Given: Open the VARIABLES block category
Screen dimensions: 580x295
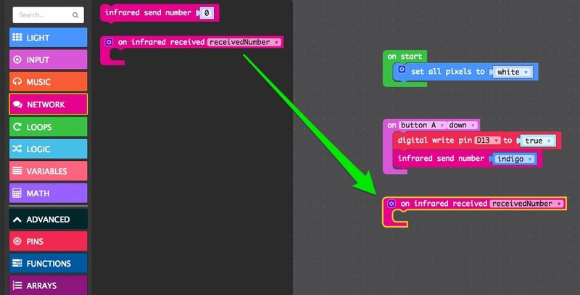Looking at the screenshot, I should click(48, 172).
